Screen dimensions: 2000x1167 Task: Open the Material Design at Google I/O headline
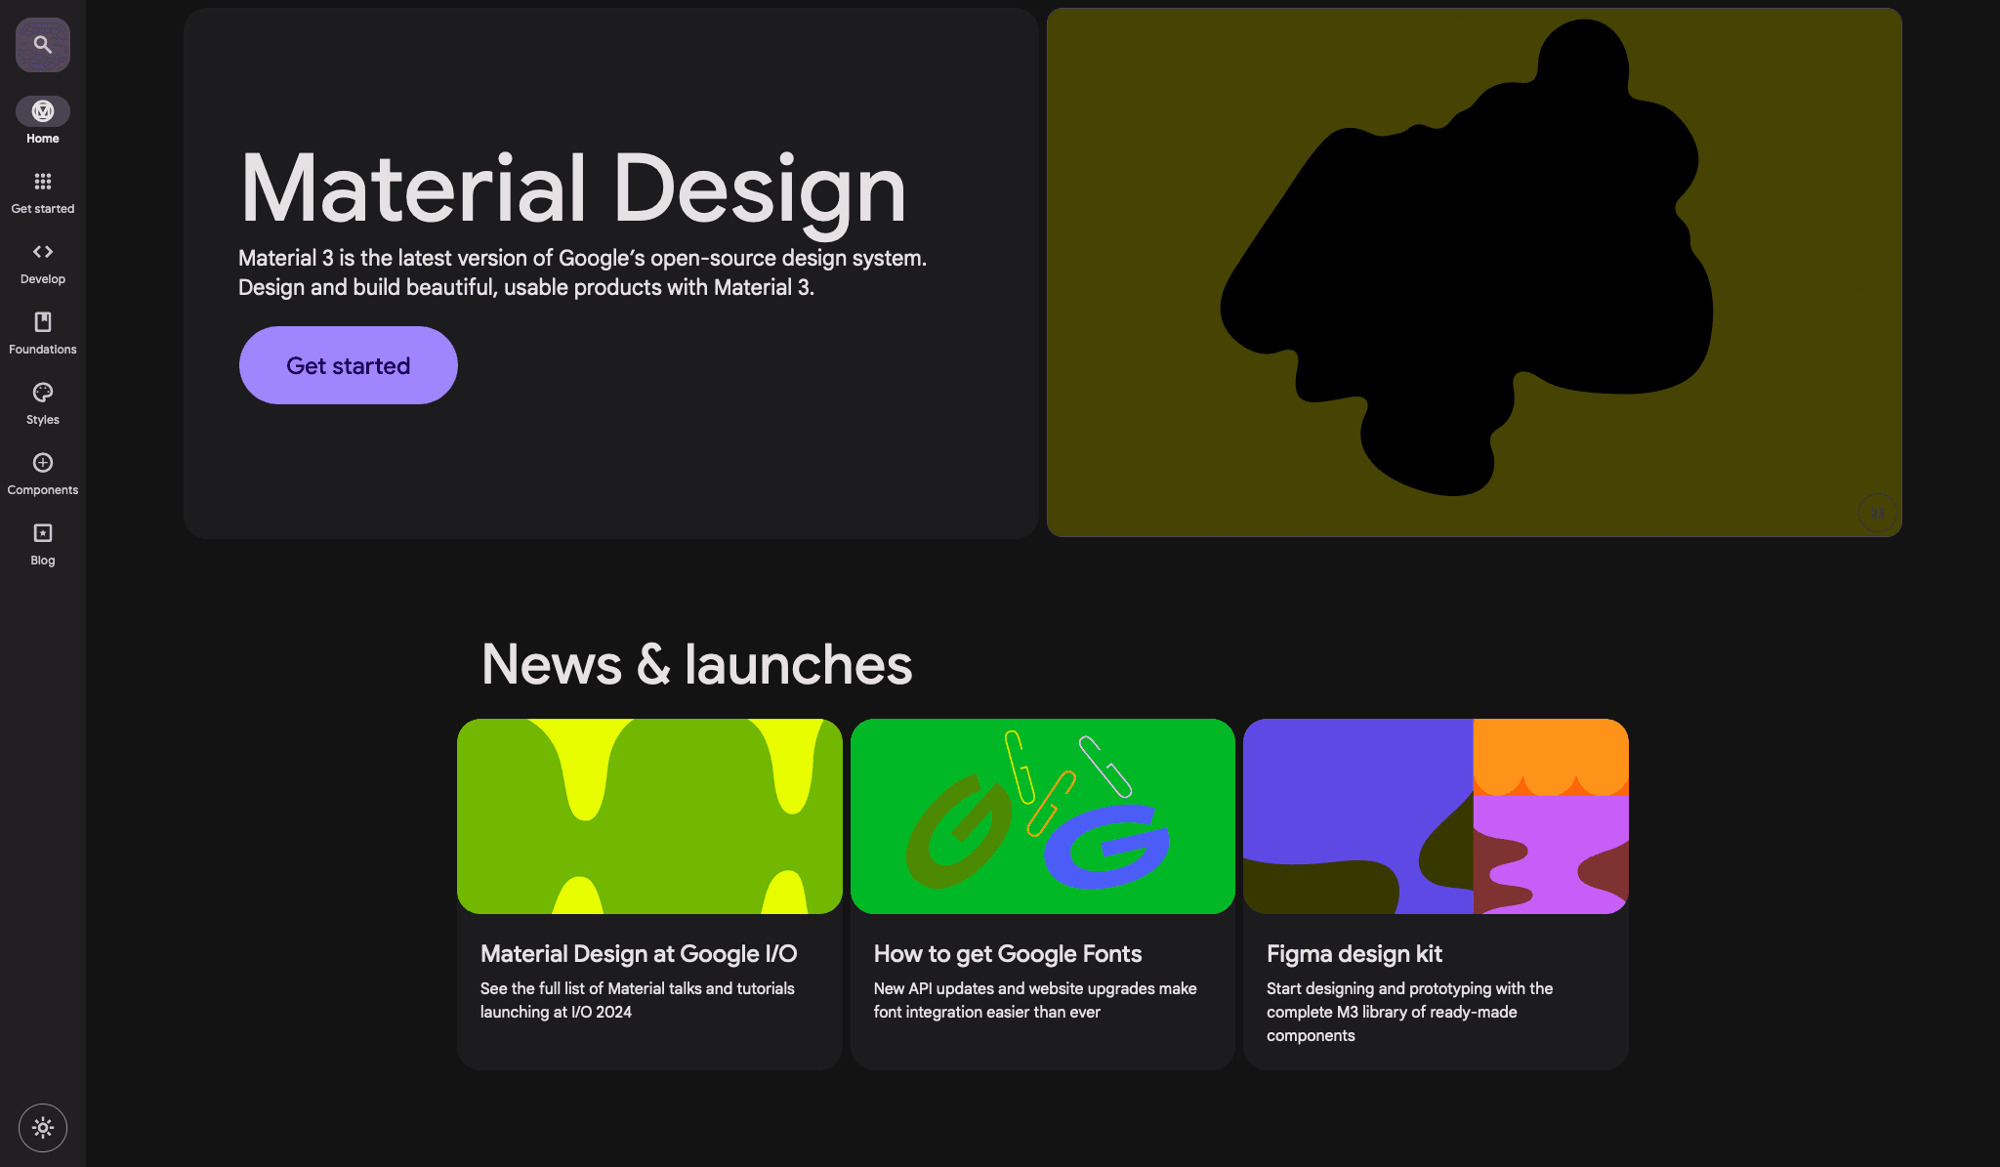(639, 954)
